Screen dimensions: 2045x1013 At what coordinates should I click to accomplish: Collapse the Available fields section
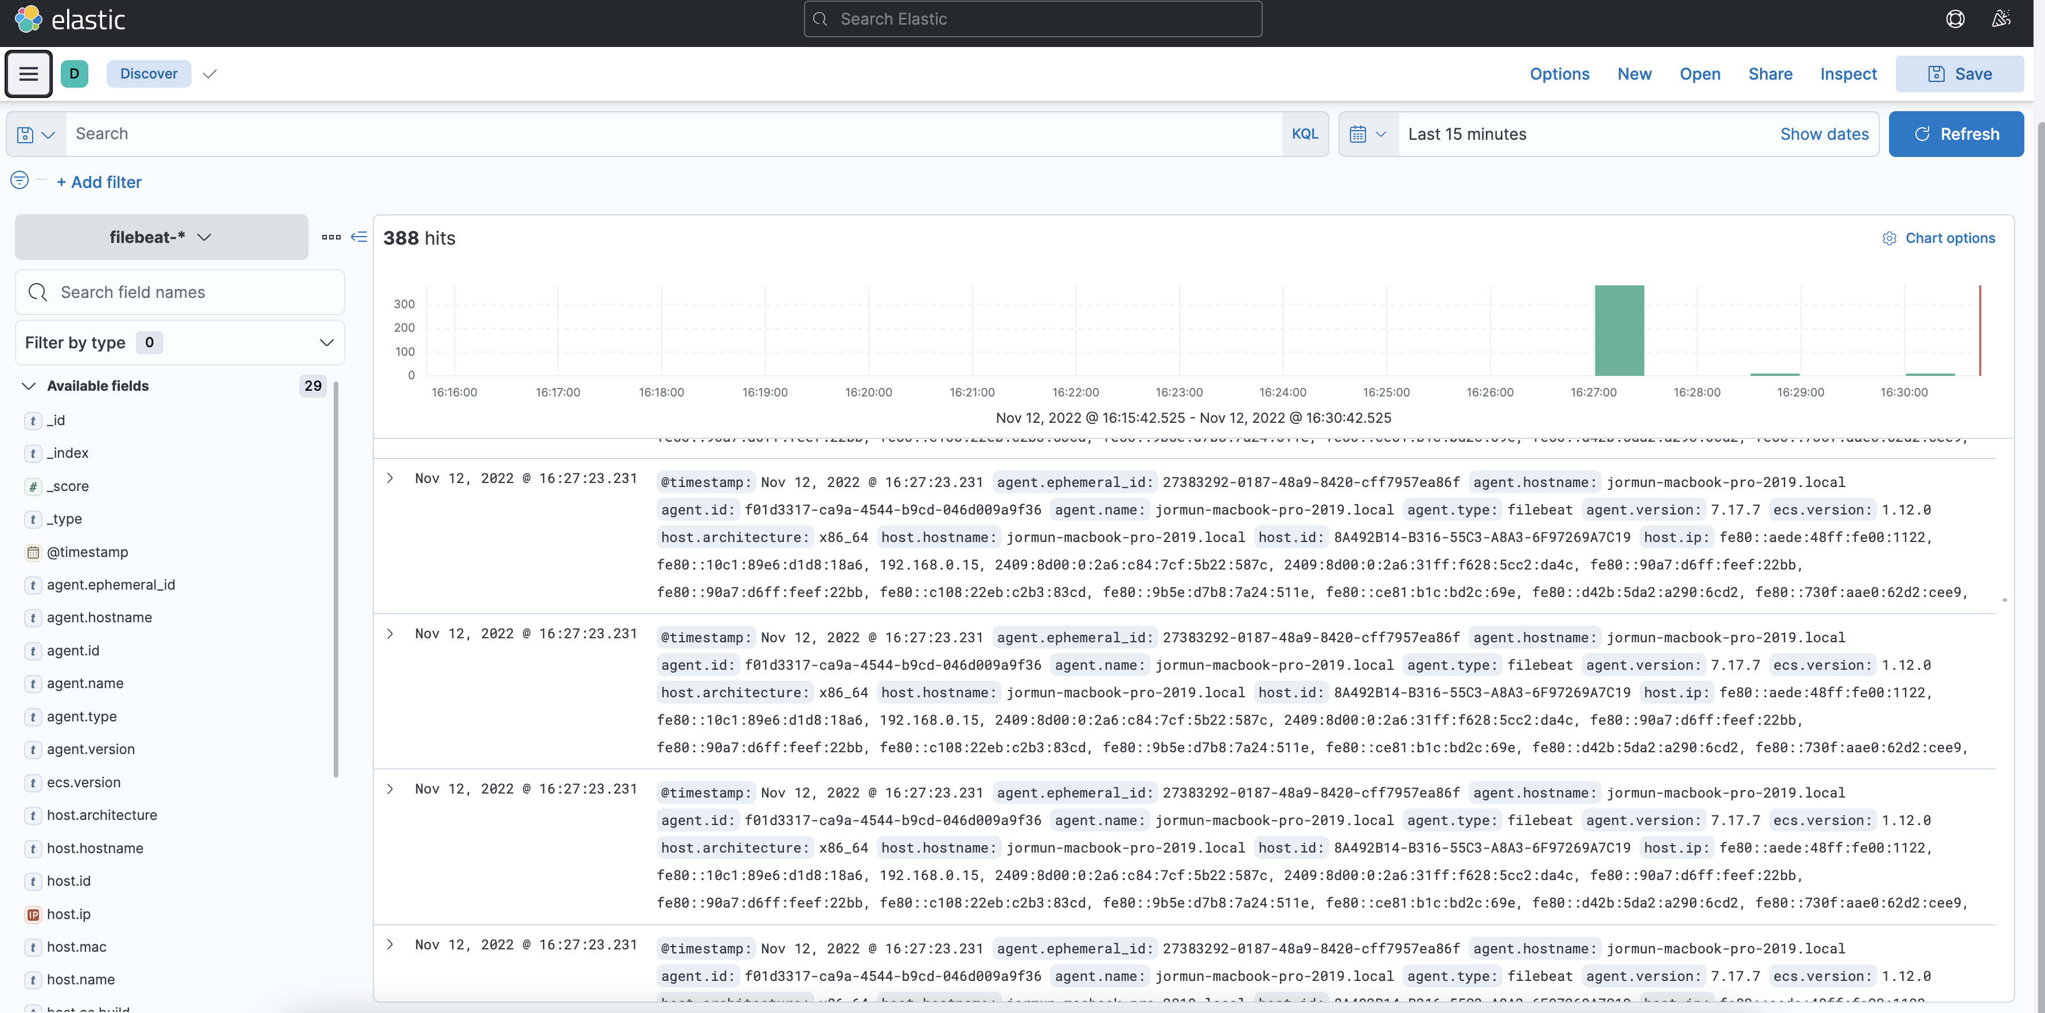click(x=29, y=386)
